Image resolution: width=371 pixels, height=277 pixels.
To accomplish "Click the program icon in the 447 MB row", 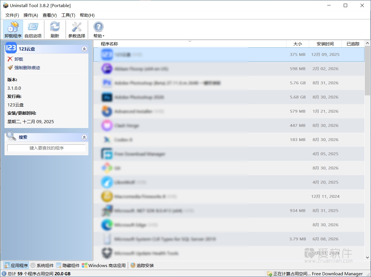I will click(x=107, y=125).
